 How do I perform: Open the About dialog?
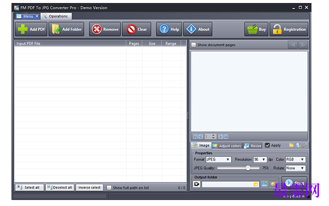coord(198,29)
